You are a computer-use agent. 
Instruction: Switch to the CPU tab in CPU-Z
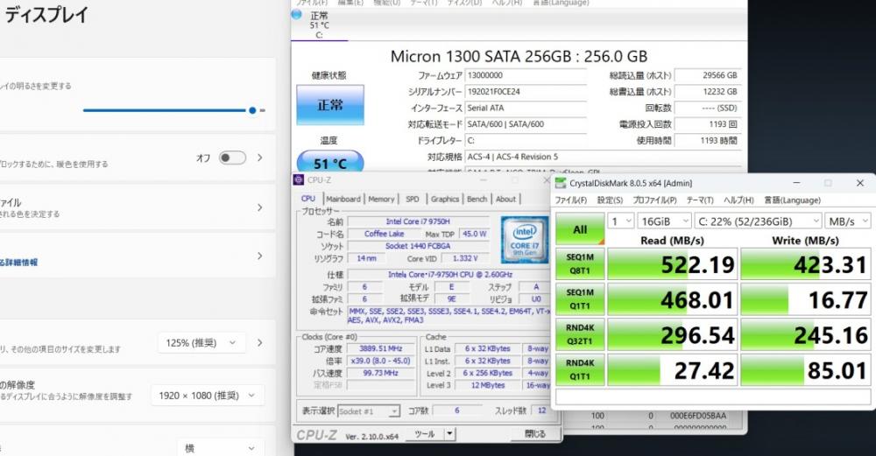coord(308,199)
